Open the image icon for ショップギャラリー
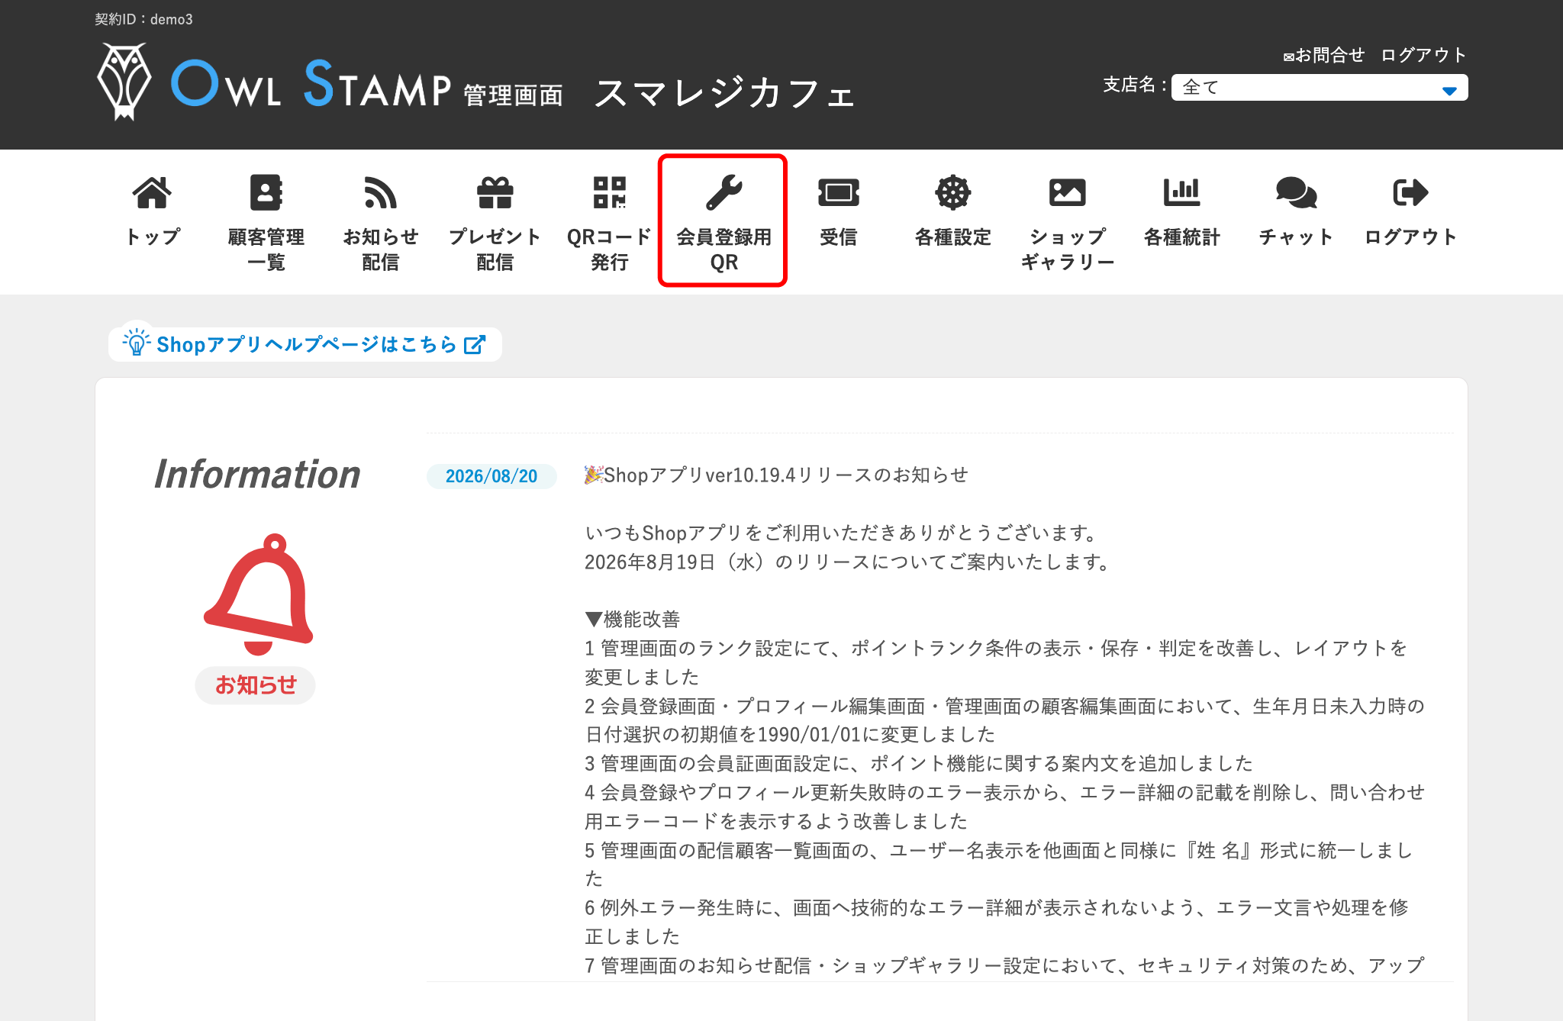 point(1067,192)
